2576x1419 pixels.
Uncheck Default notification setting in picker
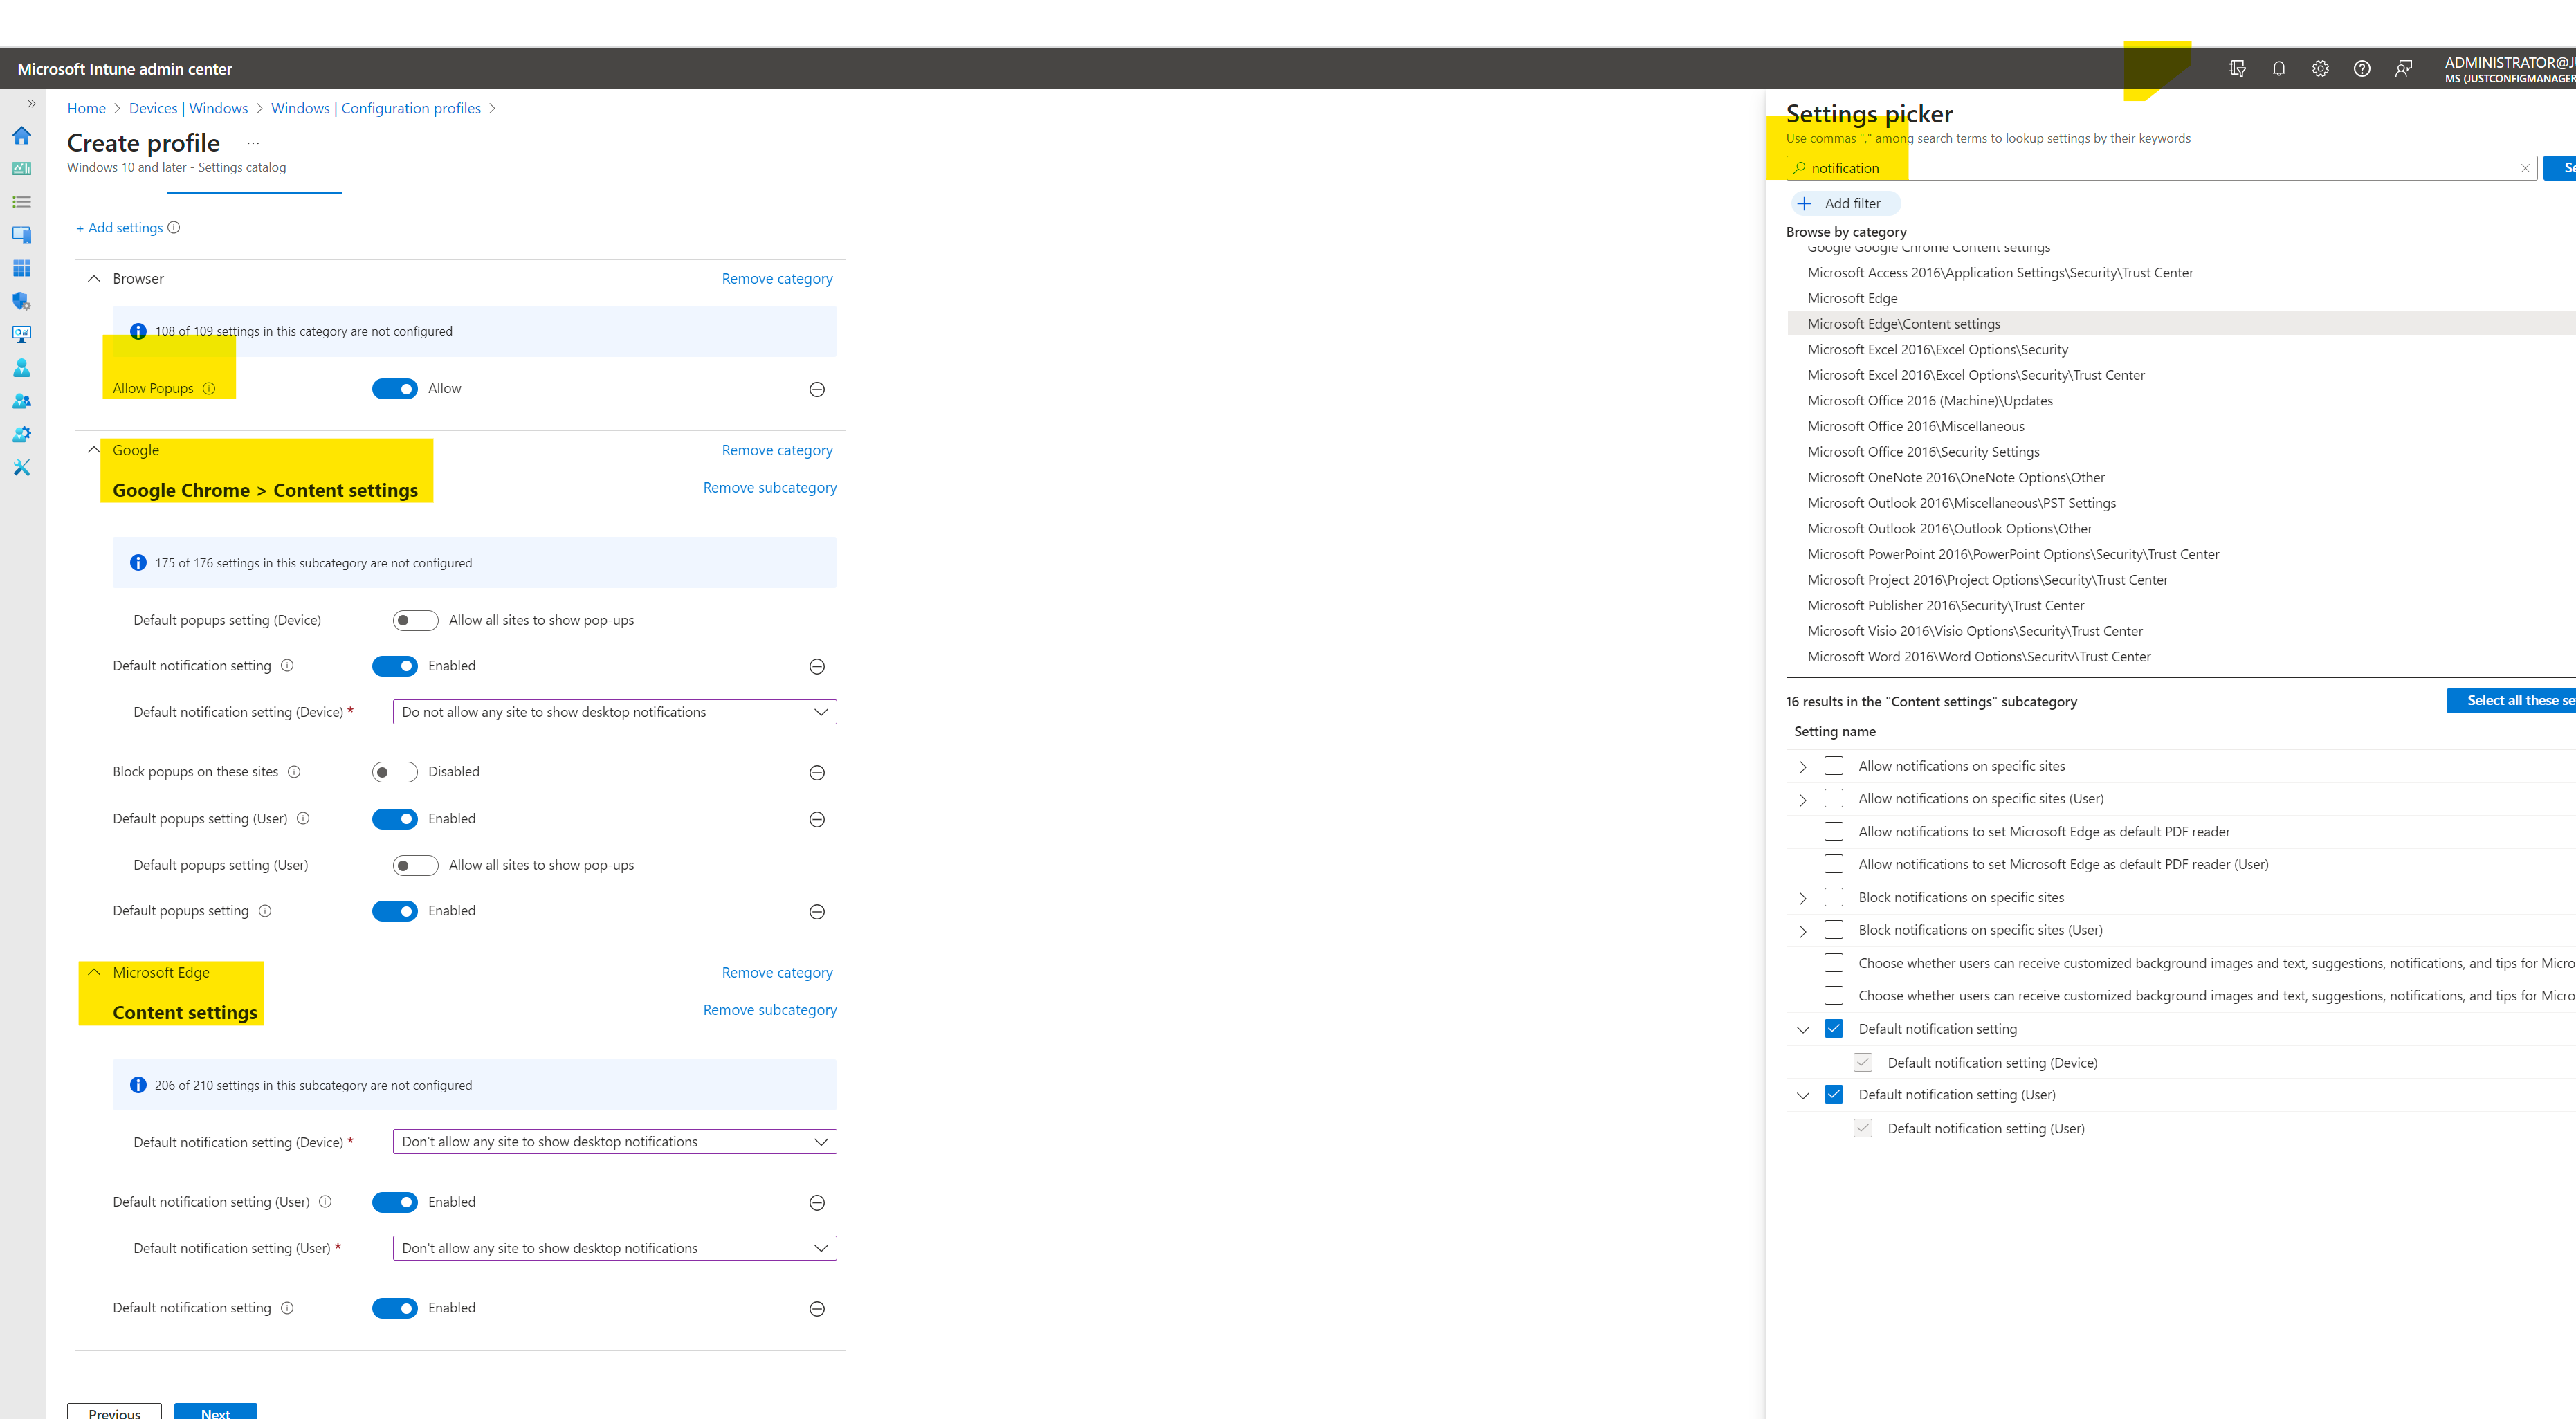[1833, 1028]
